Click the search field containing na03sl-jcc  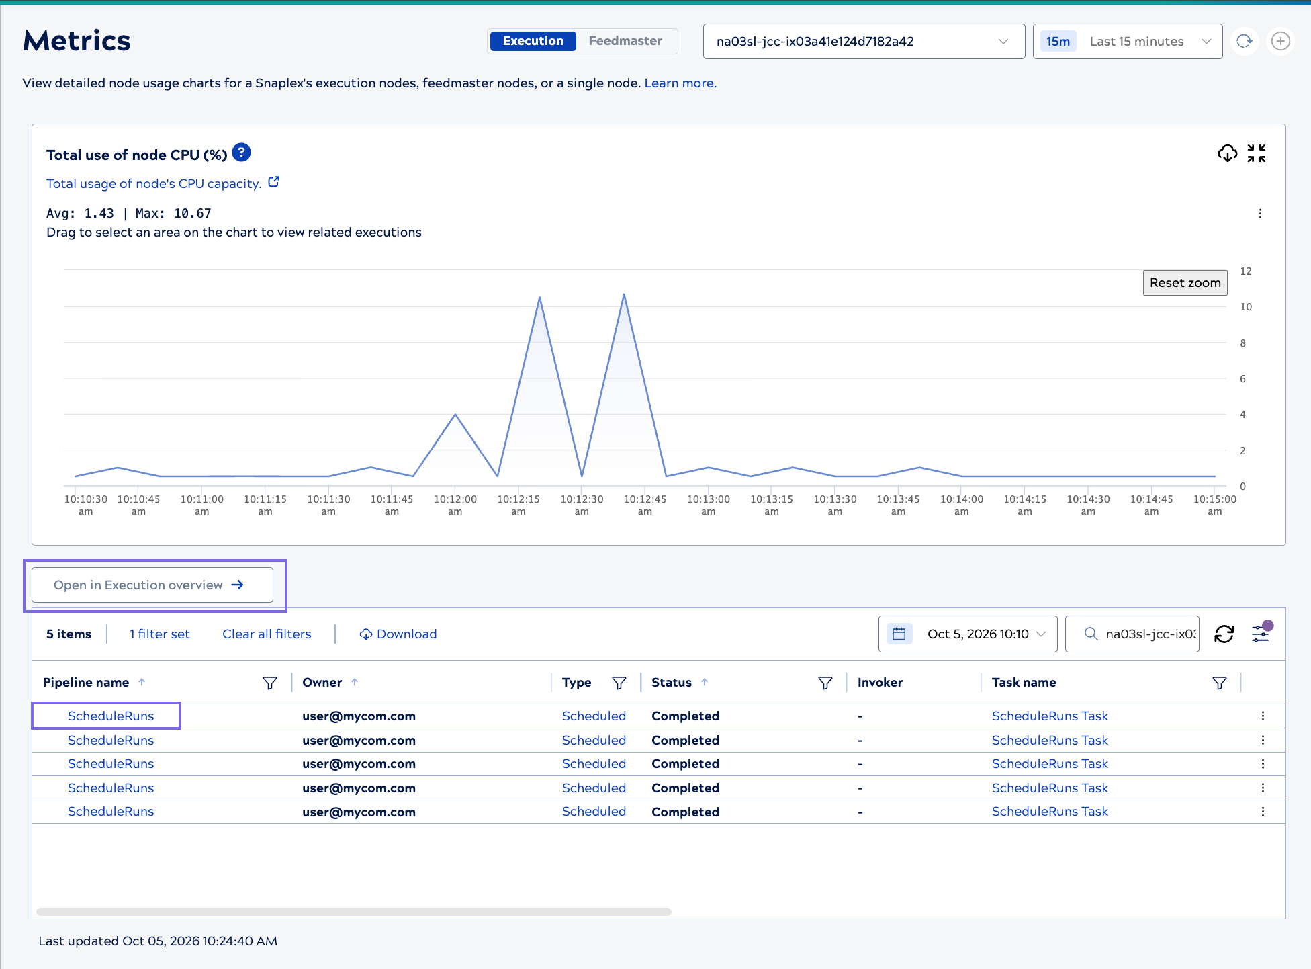[x=1132, y=634]
